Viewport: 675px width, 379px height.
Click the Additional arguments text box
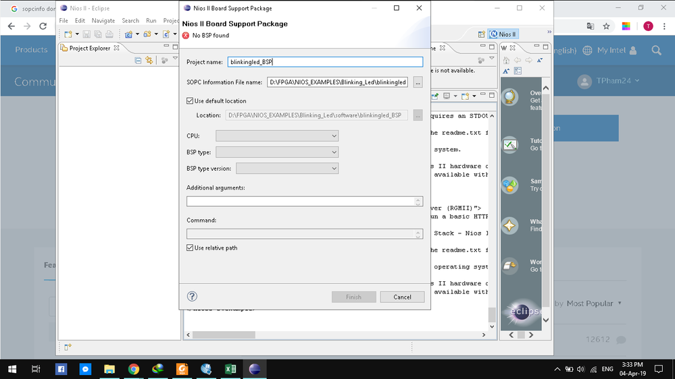pos(304,202)
